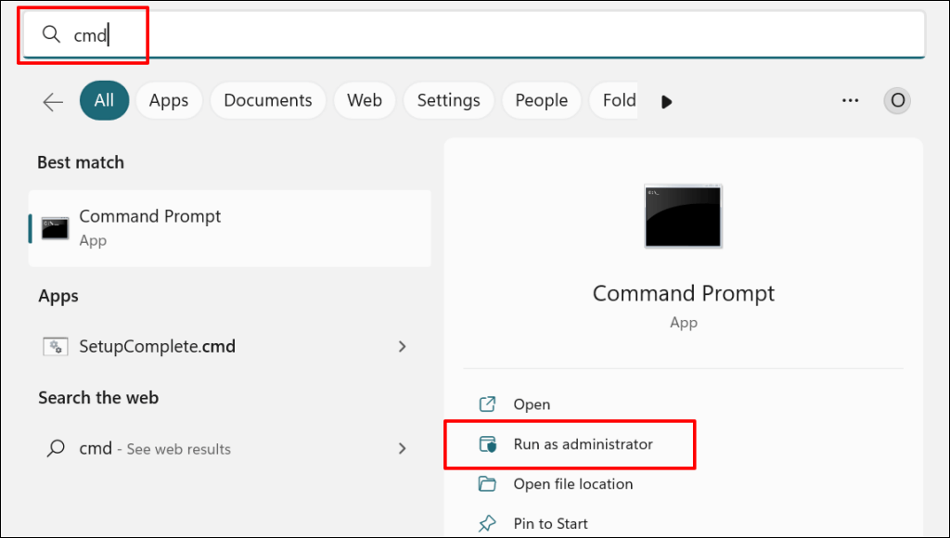
Task: Click the Open action launch icon
Action: 487,404
